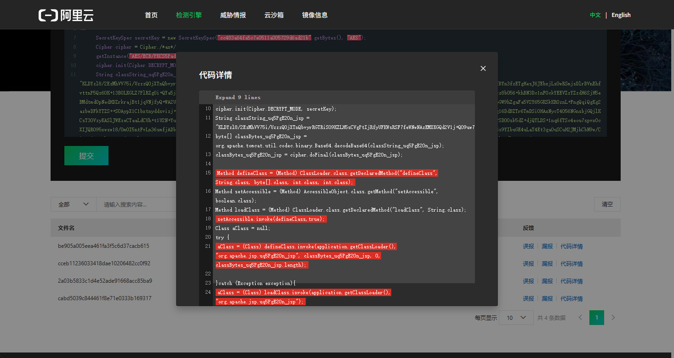
Task: Switch language to 中文
Action: 595,15
